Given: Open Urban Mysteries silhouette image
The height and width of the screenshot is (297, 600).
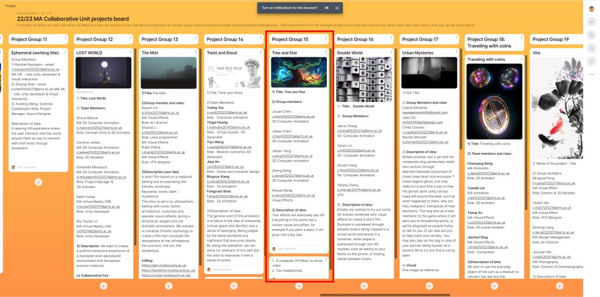Looking at the screenshot, I should click(429, 73).
